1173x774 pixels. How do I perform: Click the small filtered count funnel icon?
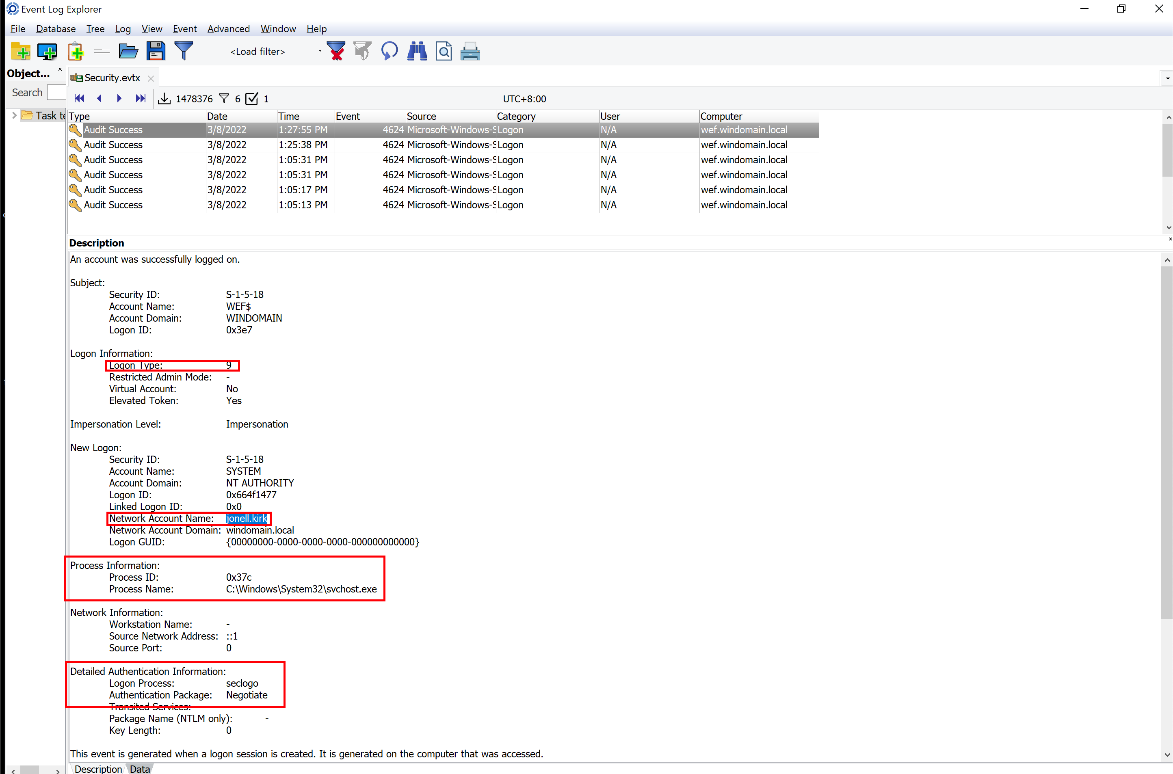pos(224,99)
